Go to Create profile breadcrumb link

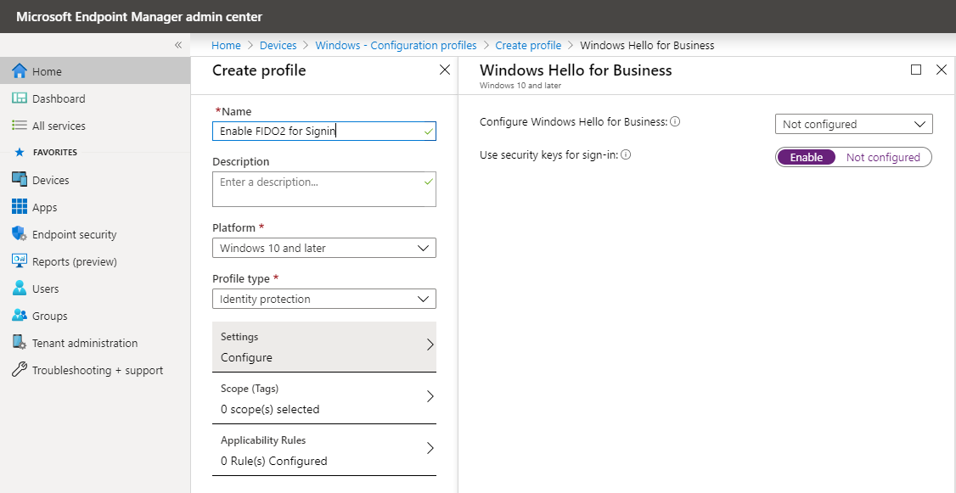(528, 45)
